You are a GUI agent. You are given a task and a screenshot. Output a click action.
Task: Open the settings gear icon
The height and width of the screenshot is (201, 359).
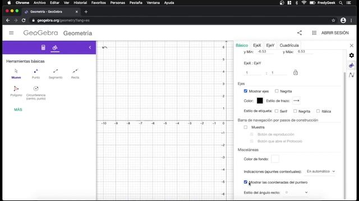[352, 55]
